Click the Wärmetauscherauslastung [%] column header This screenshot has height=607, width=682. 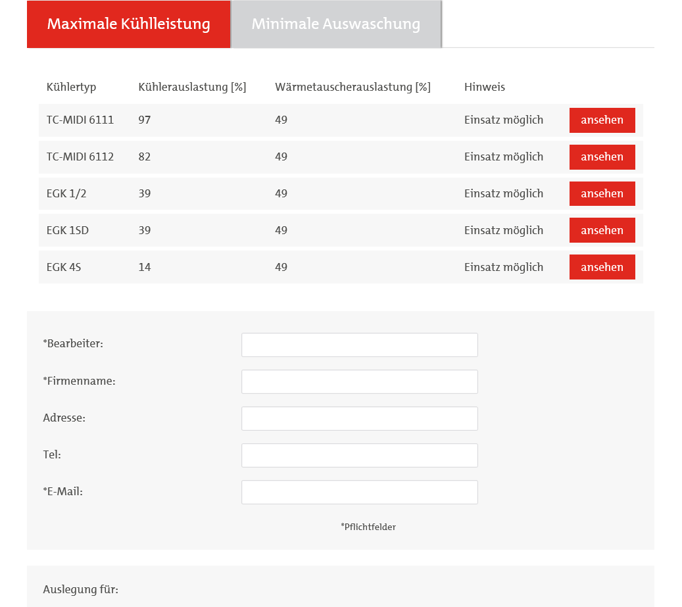pyautogui.click(x=353, y=87)
